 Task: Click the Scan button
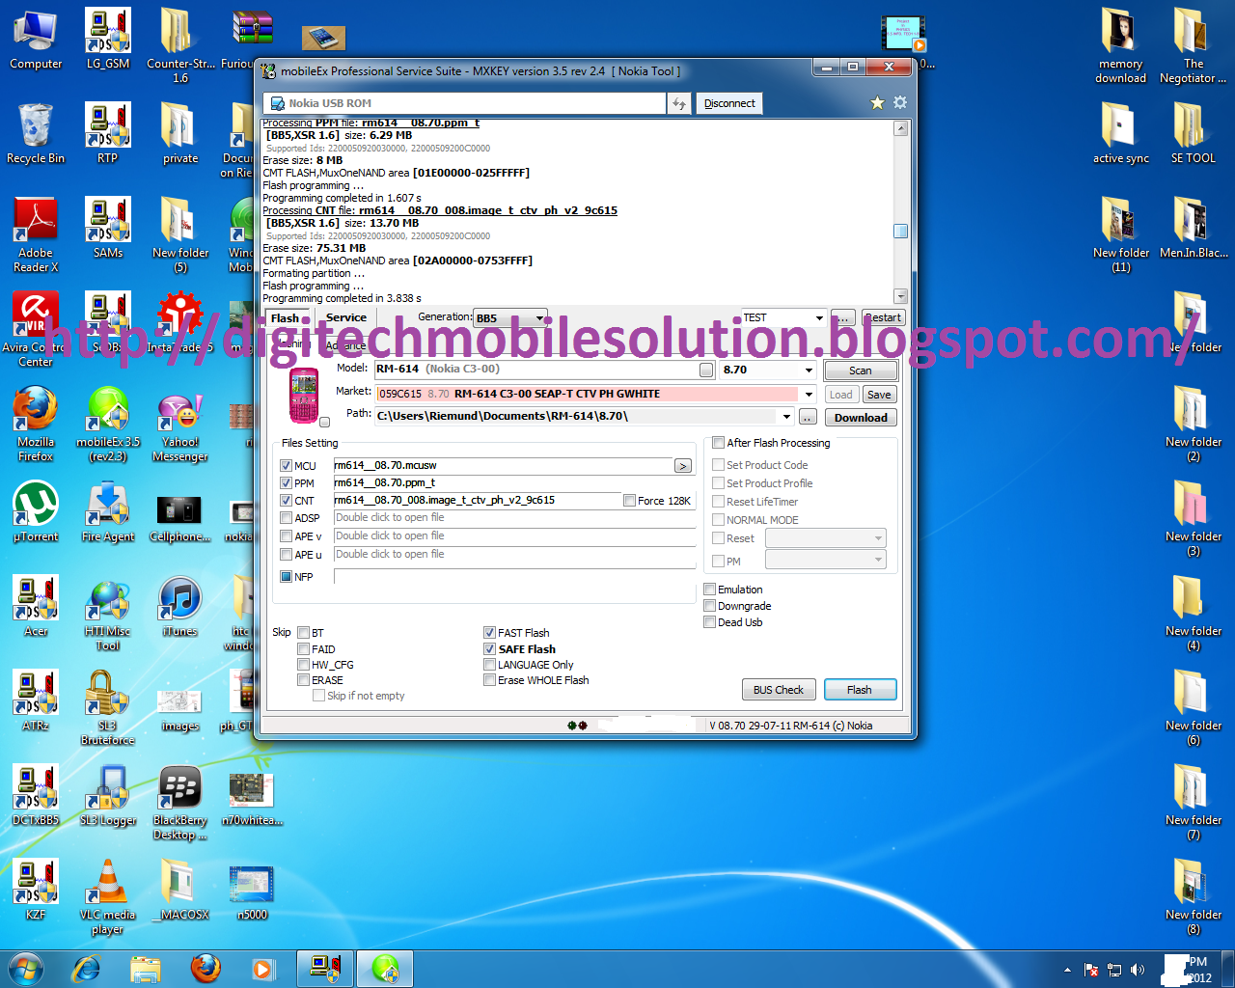pos(861,370)
